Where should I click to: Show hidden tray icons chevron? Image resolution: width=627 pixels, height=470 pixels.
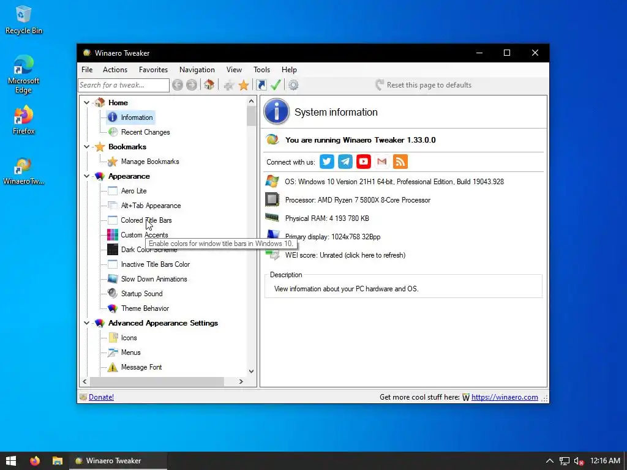pyautogui.click(x=550, y=461)
